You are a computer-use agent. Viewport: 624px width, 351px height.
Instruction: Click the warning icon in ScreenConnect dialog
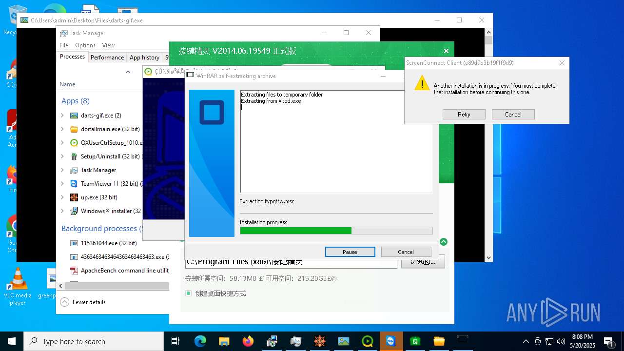coord(422,83)
